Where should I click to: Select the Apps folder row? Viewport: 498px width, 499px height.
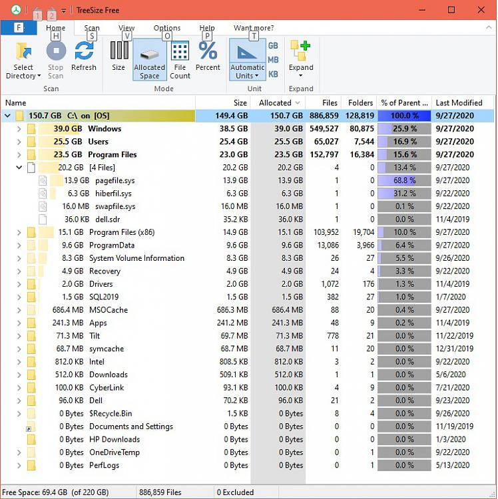pos(248,323)
